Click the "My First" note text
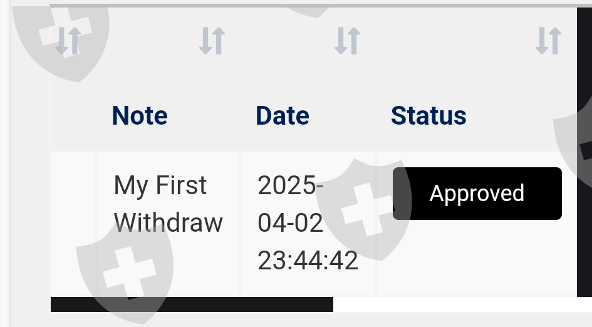592x327 pixels. point(160,185)
